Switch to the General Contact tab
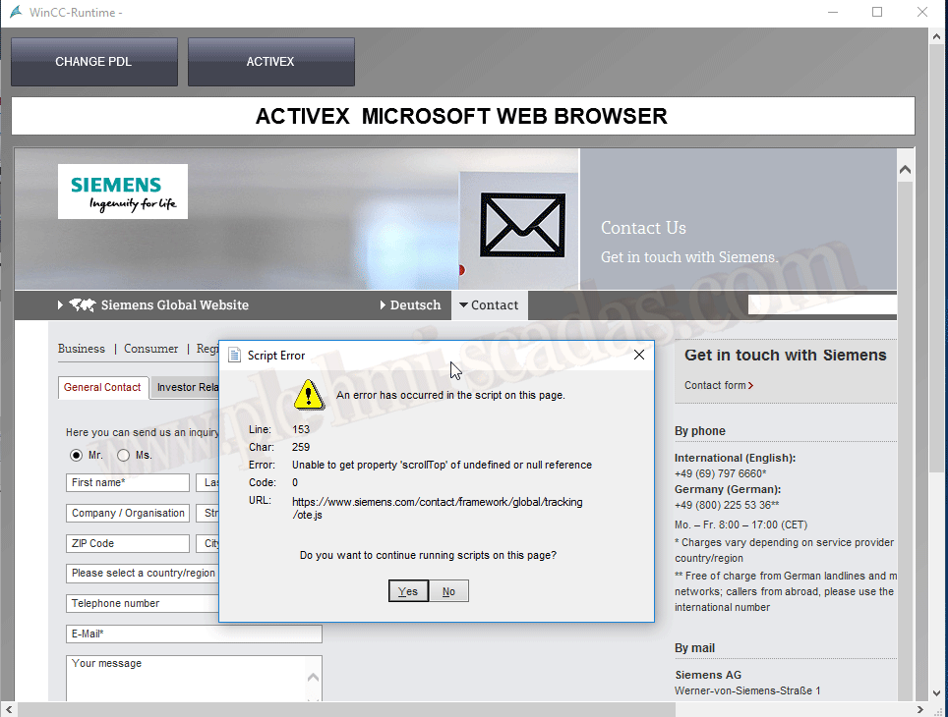This screenshot has width=948, height=717. click(x=102, y=387)
